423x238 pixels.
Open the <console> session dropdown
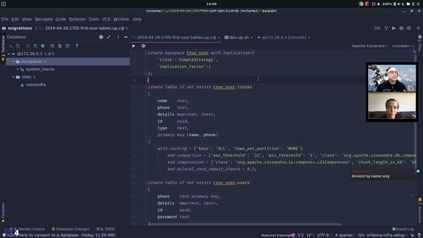[x=403, y=46]
